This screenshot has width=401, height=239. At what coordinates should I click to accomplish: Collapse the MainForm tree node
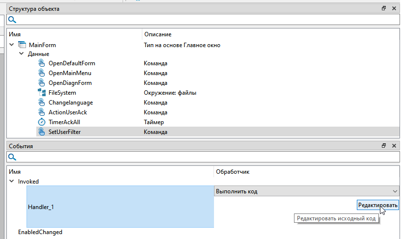tap(12, 45)
